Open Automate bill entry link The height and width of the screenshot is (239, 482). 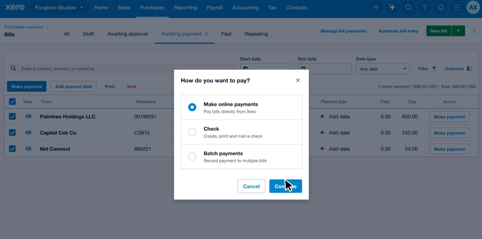click(x=398, y=31)
